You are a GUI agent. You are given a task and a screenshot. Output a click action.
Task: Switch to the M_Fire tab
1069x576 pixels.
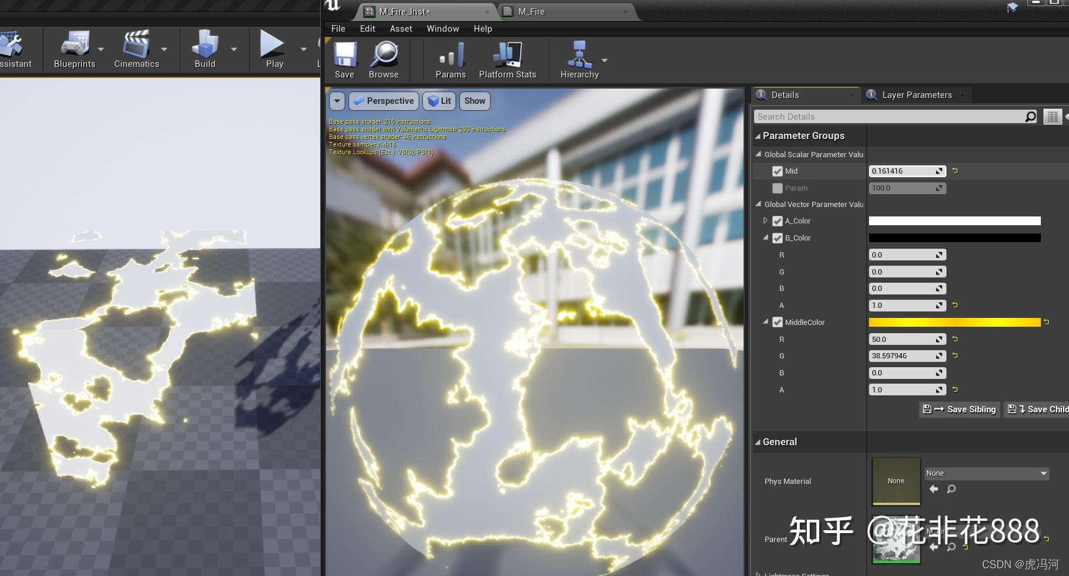tap(531, 11)
